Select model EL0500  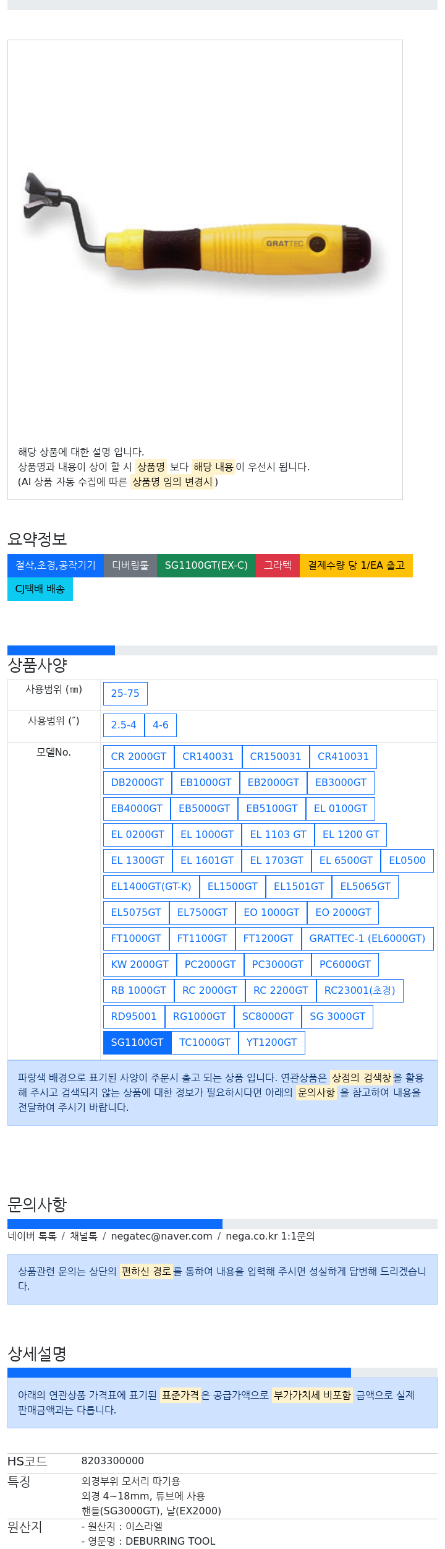click(x=407, y=861)
